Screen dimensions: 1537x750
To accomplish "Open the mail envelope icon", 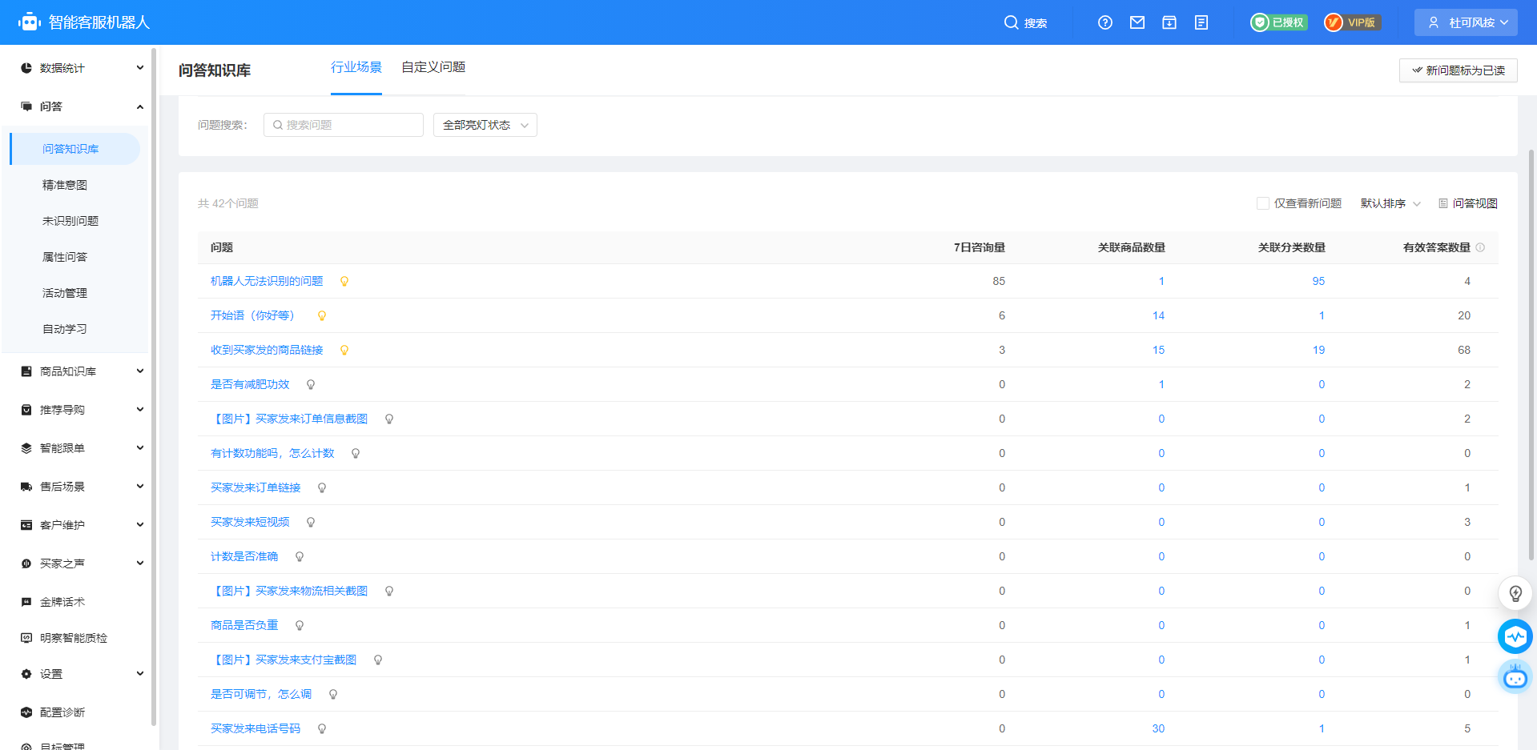I will [x=1137, y=22].
